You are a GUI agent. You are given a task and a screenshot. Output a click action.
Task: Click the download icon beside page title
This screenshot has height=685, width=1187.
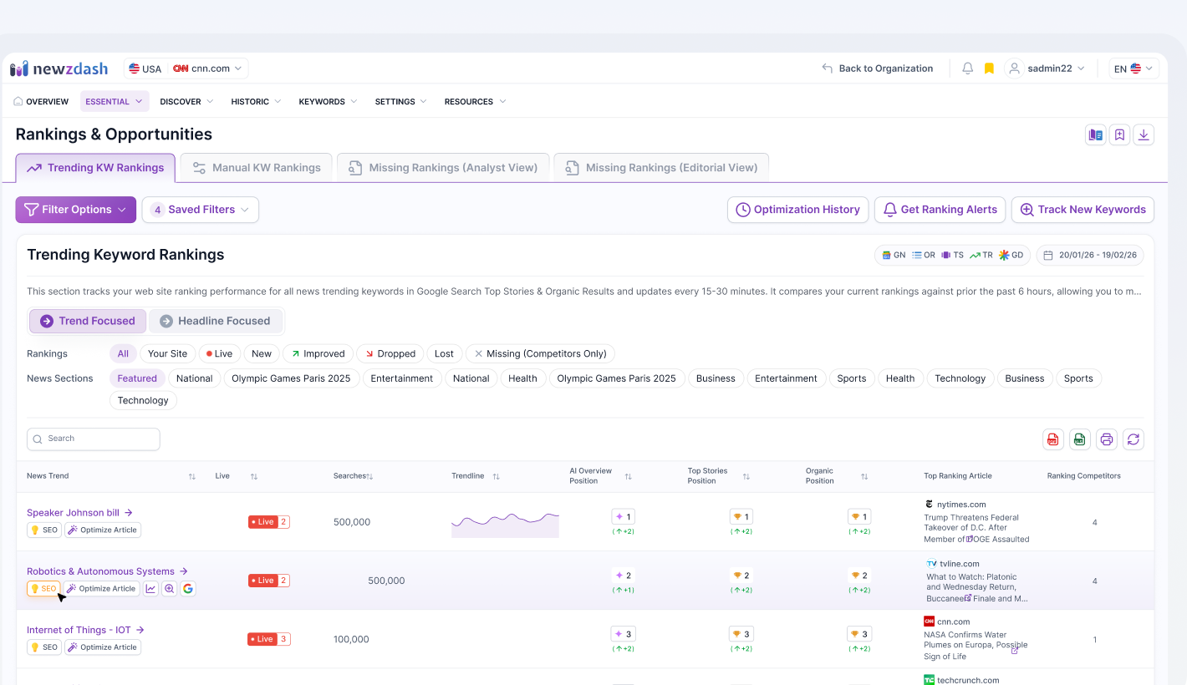[x=1144, y=134]
